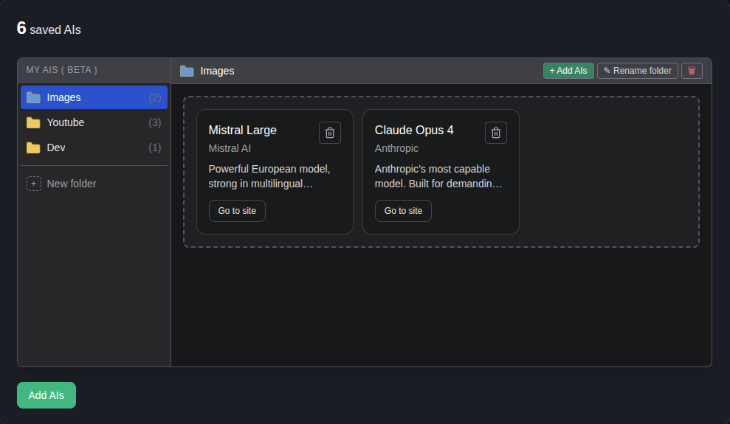This screenshot has width=730, height=424.
Task: Open the Dev folder in the sidebar list
Action: tap(56, 147)
